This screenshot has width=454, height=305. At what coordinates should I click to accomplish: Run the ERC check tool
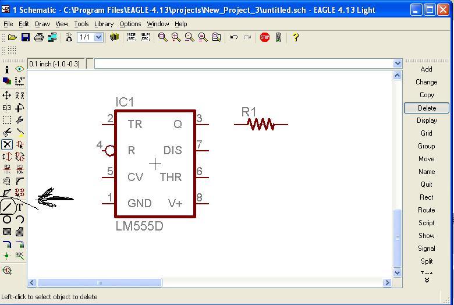click(x=7, y=271)
